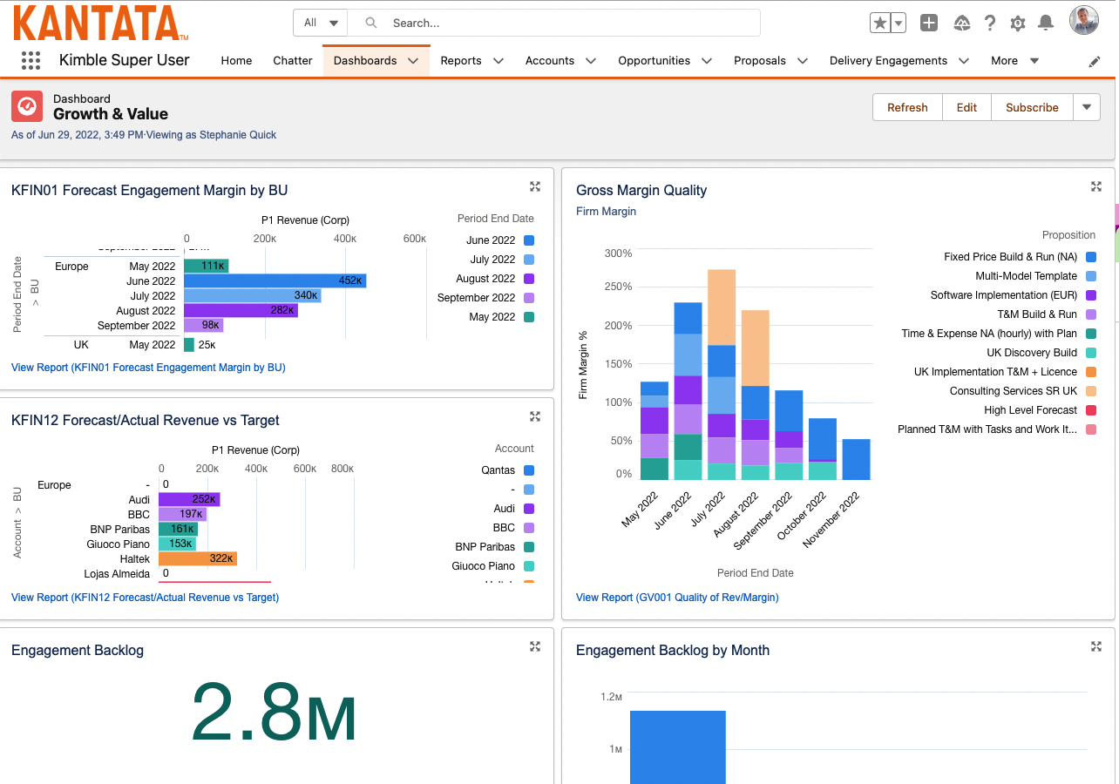1119x784 pixels.
Task: Open the App Launcher grid icon
Action: pos(31,60)
